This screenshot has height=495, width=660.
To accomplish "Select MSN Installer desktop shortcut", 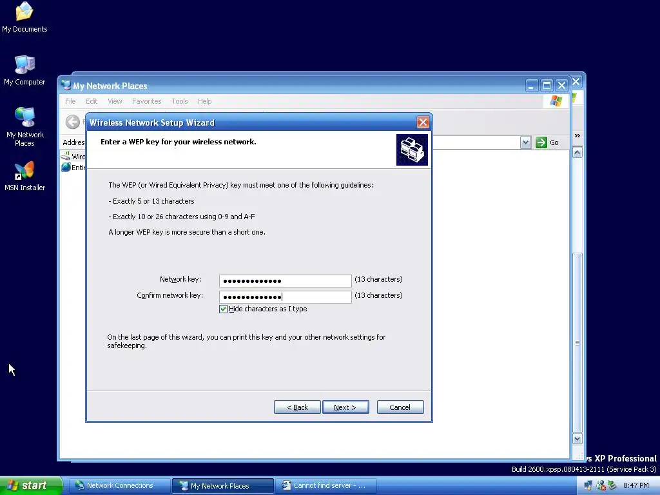I will point(24,176).
